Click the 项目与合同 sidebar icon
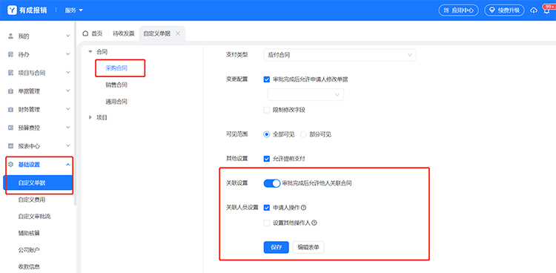The height and width of the screenshot is (273, 556). point(10,73)
